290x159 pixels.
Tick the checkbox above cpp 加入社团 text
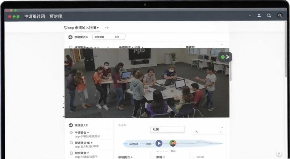[x=71, y=143]
